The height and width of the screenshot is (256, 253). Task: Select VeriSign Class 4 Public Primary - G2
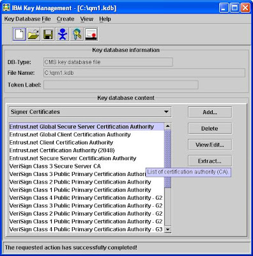point(87,198)
